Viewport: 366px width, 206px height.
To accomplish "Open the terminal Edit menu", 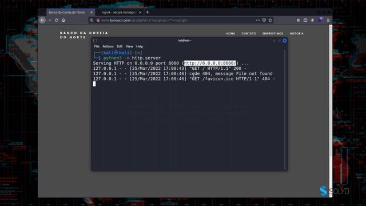I will [x=120, y=46].
